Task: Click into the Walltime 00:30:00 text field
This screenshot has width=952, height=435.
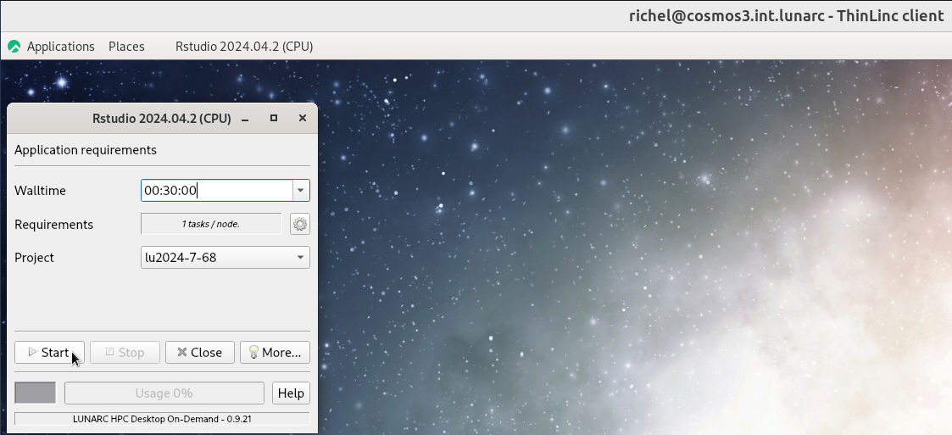Action: click(x=216, y=191)
